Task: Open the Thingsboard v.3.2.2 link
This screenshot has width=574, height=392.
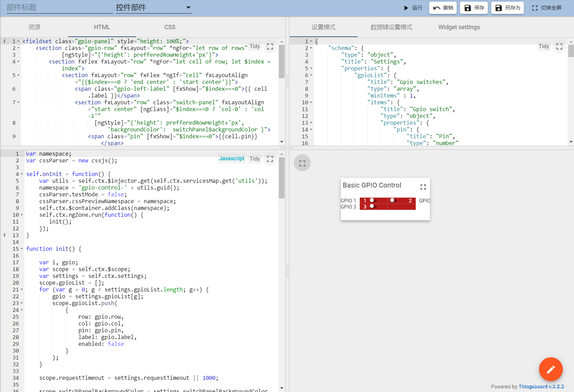Action: (541, 387)
